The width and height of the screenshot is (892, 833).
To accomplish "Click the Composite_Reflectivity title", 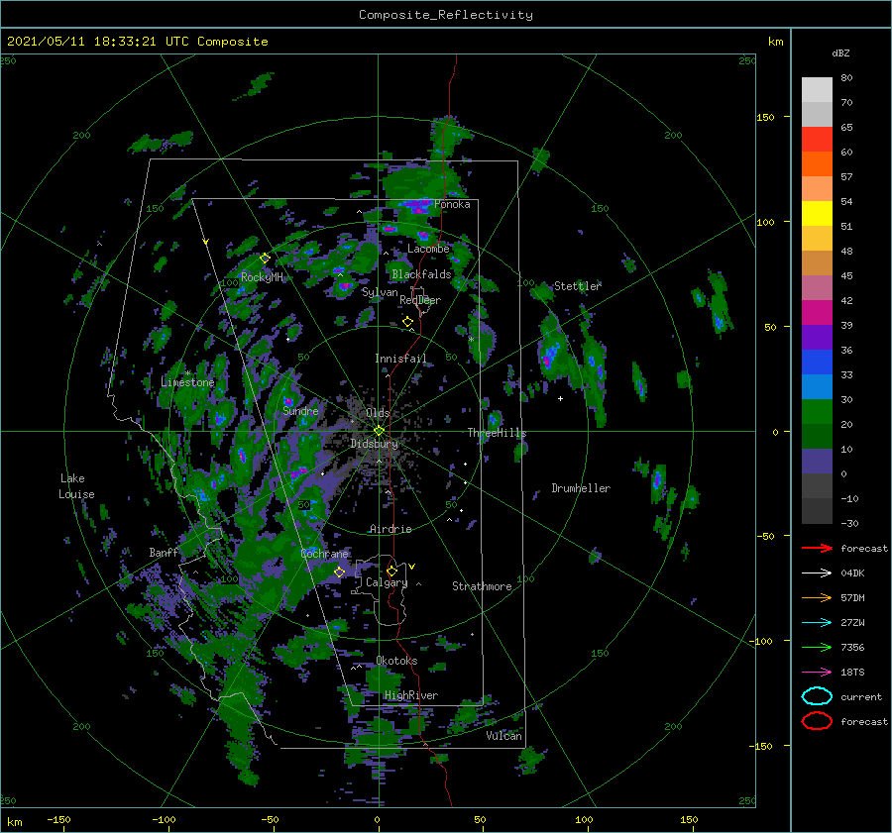I will tap(446, 15).
